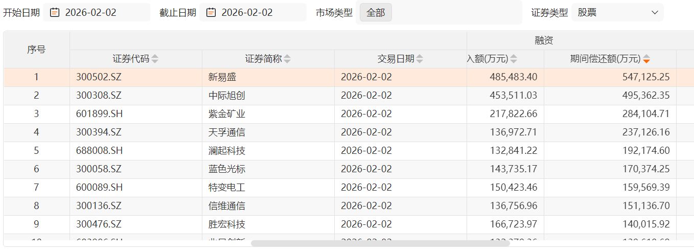694x252 pixels.
Task: Sort by 期间偿还额(万元) column arrows
Action: (646, 59)
